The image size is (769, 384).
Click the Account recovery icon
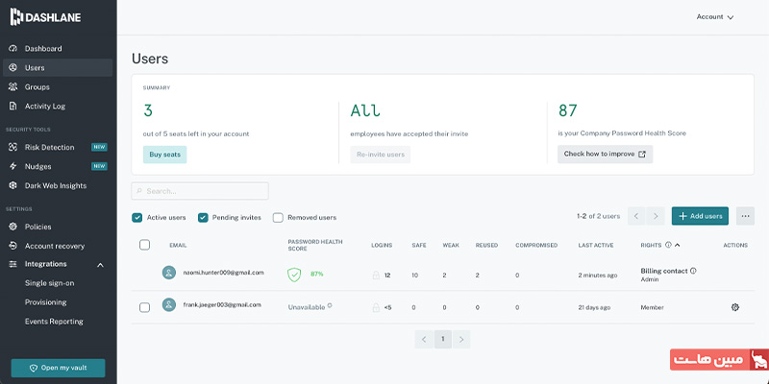coord(13,246)
